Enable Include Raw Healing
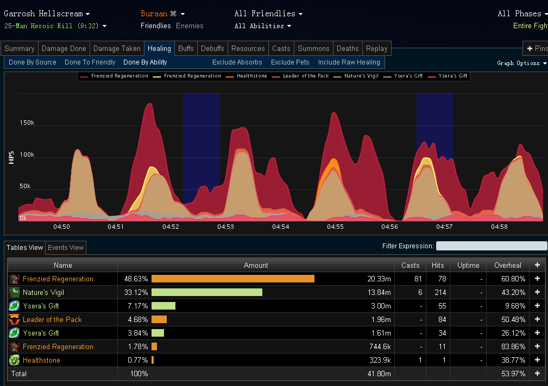The image size is (548, 386). [349, 62]
